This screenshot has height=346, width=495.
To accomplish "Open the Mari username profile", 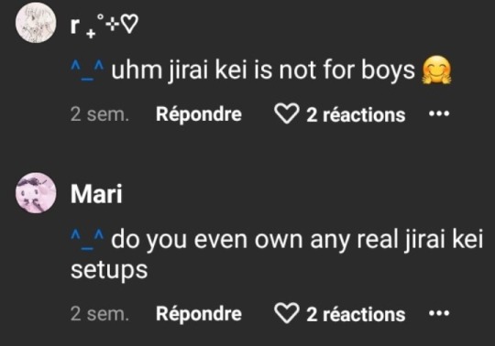I will (x=96, y=194).
